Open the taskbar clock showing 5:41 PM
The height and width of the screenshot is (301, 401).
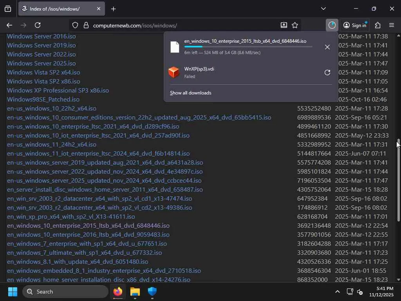381,292
